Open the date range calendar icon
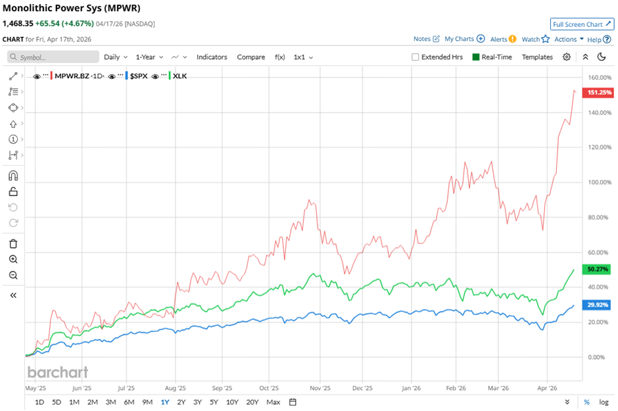 293,402
